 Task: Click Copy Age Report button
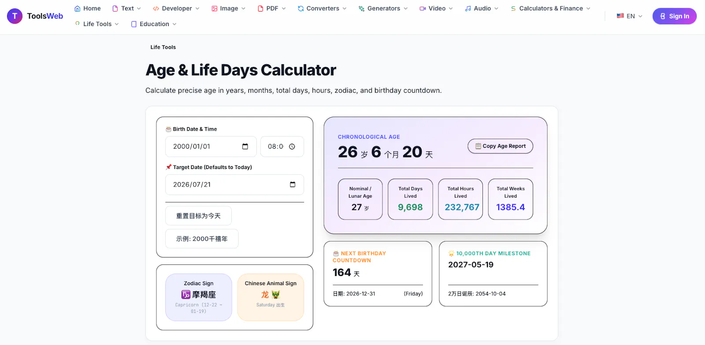500,146
